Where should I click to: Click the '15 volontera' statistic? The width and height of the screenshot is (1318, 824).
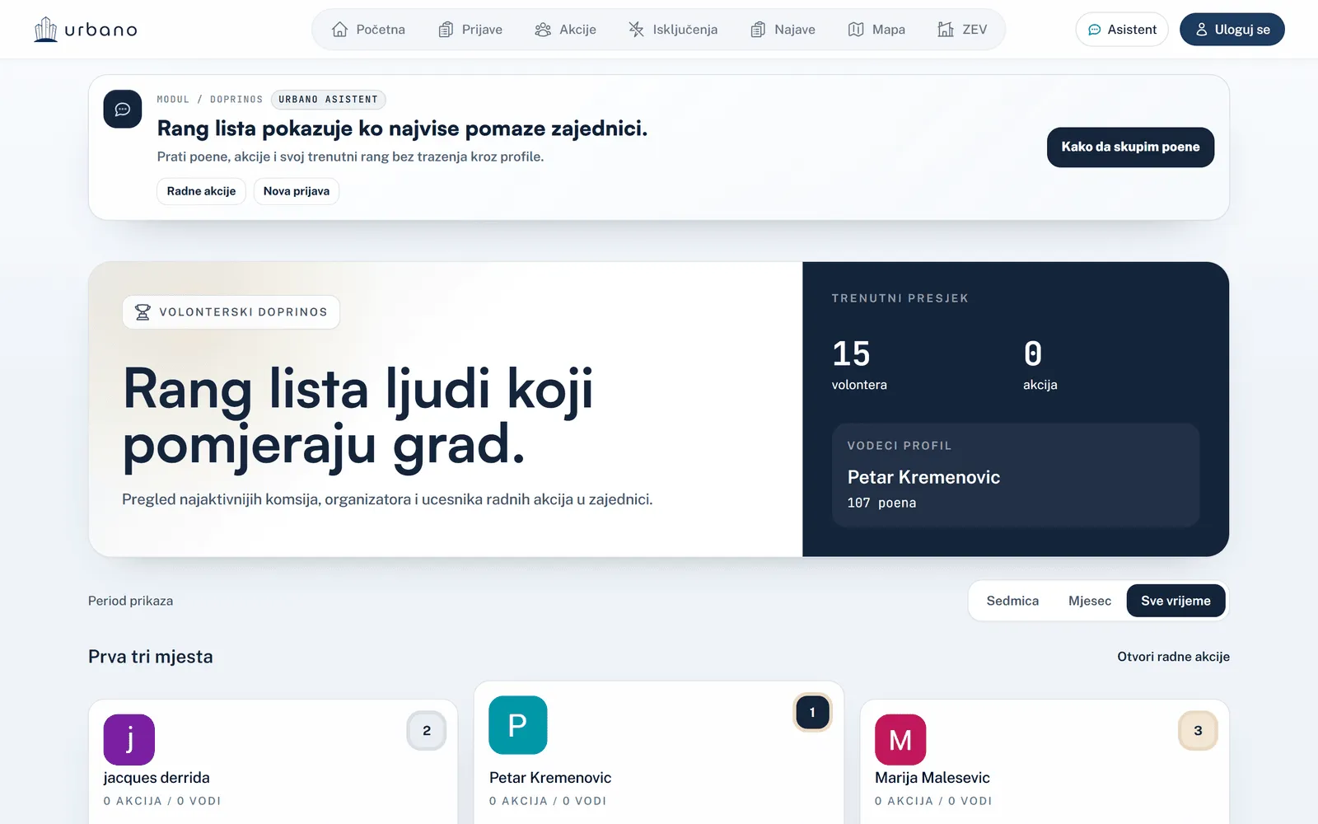(x=859, y=364)
